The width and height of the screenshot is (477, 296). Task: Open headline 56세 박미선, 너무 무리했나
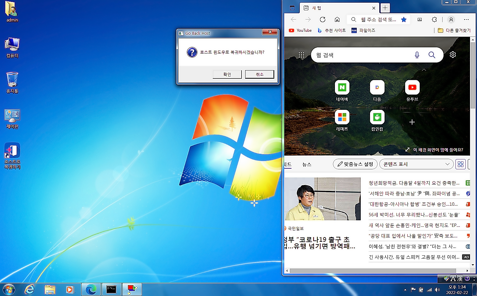point(414,215)
